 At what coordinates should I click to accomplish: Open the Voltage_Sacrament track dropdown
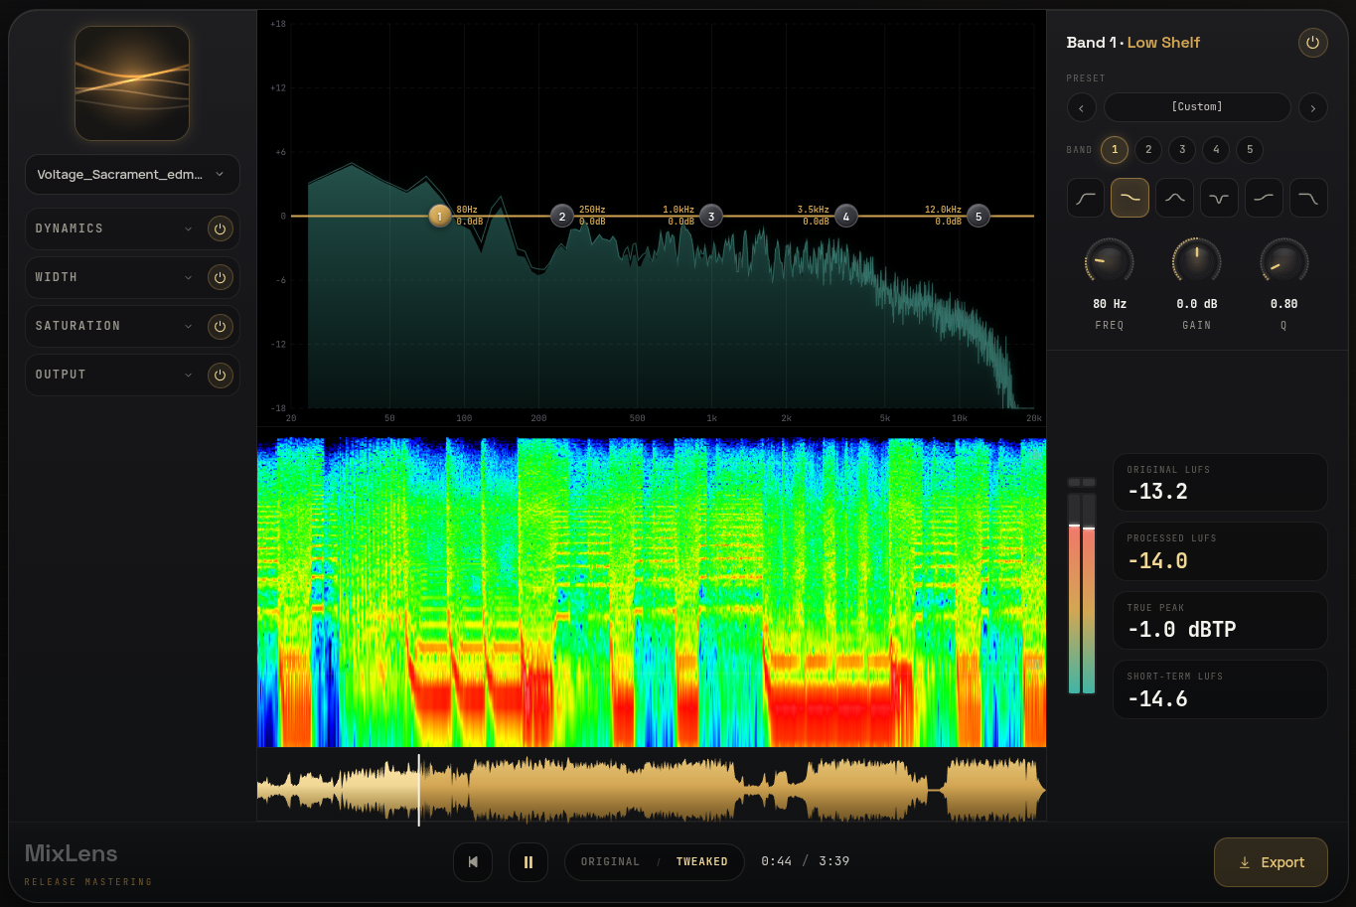[132, 174]
